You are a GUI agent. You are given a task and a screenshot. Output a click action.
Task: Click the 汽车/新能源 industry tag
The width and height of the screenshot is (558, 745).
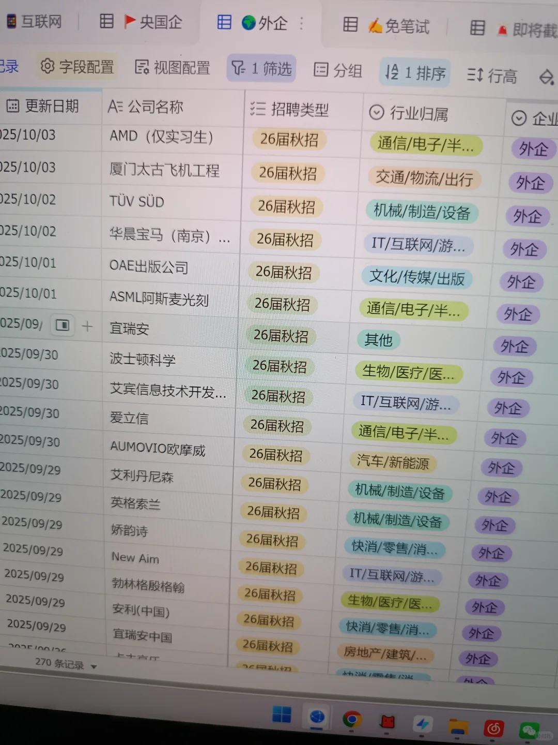coord(393,461)
